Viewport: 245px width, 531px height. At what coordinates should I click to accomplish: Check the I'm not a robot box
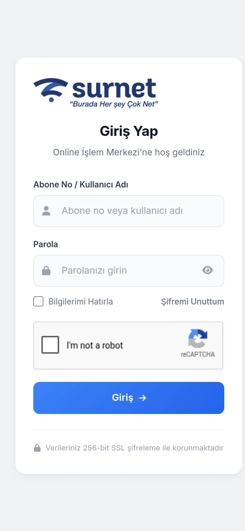[x=50, y=345]
